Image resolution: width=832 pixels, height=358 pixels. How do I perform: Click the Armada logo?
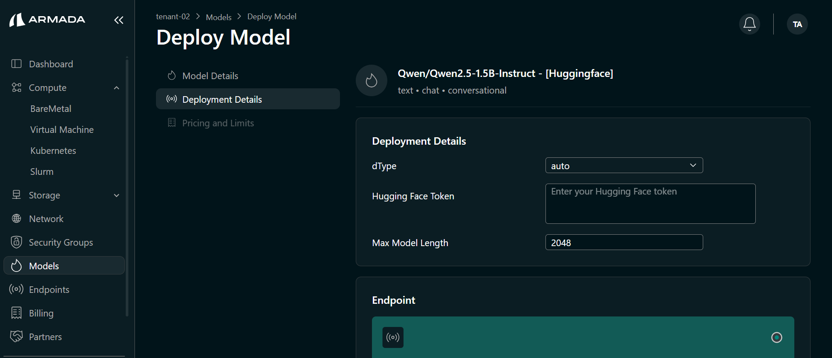pyautogui.click(x=47, y=20)
